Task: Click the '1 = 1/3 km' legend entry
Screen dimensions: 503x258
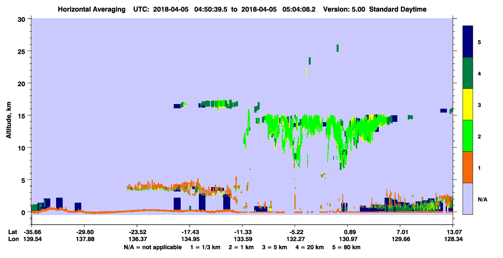Action: pyautogui.click(x=205, y=247)
